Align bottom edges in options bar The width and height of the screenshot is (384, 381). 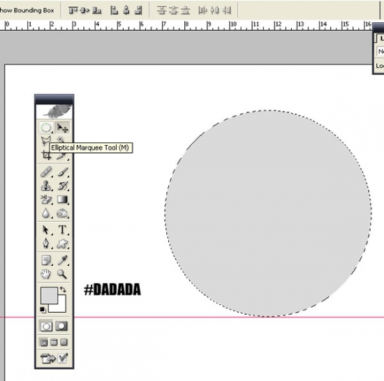pos(97,10)
